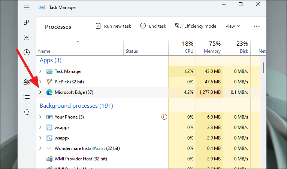
Task: Go to the Users page icon
Action: click(x=26, y=82)
